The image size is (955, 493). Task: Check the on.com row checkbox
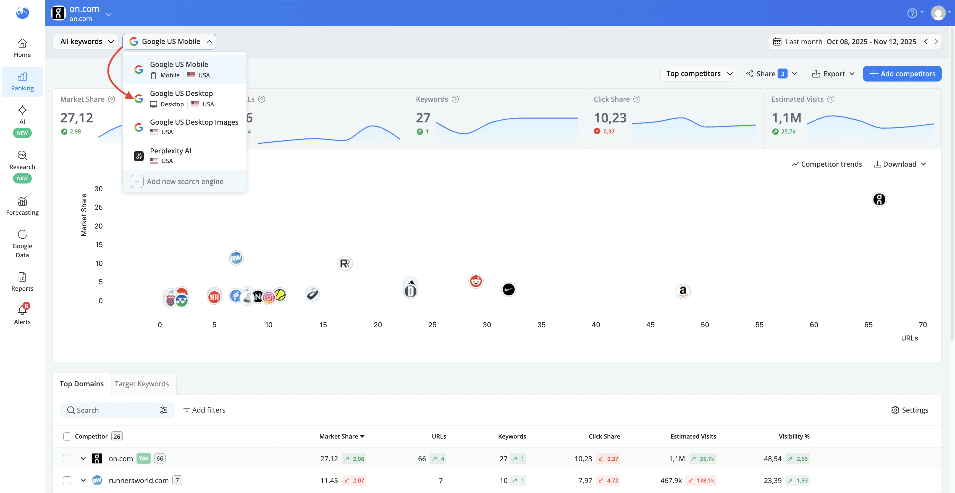point(67,458)
